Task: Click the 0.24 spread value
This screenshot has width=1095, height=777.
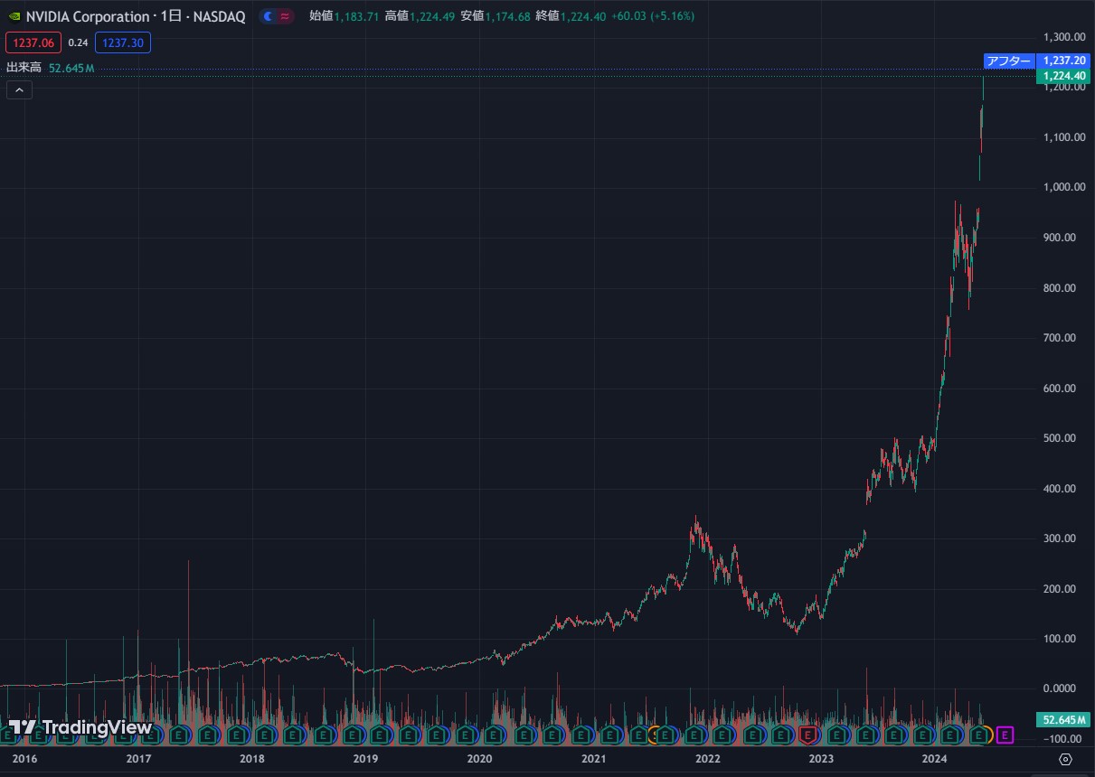Action: click(x=78, y=42)
